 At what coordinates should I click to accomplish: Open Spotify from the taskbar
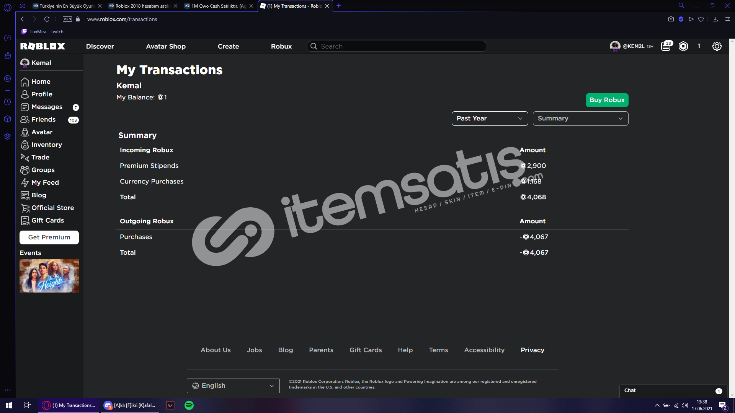pos(189,405)
